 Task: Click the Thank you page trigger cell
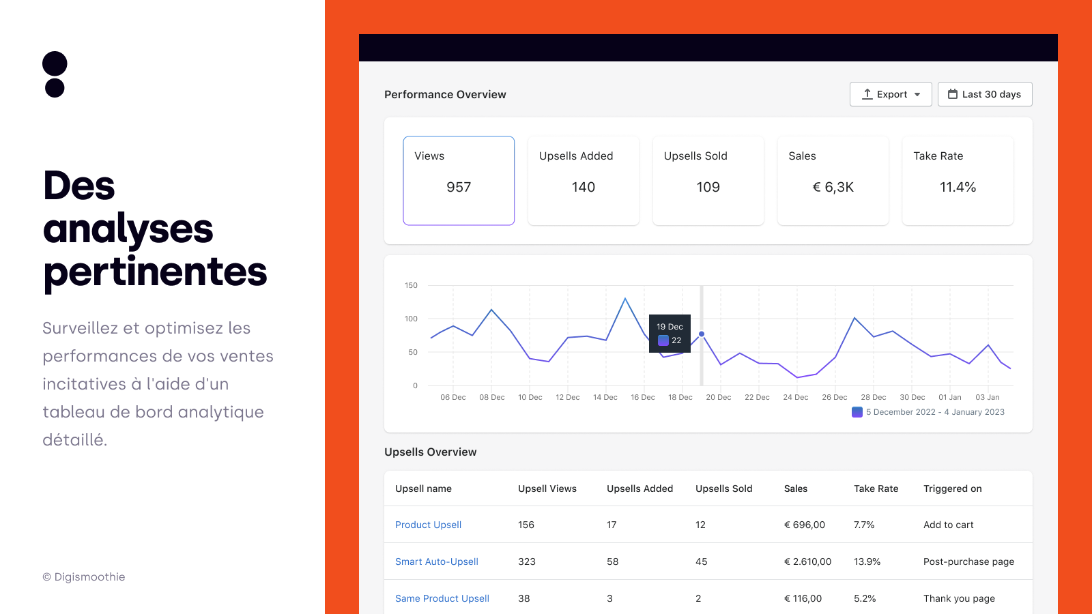coord(960,598)
